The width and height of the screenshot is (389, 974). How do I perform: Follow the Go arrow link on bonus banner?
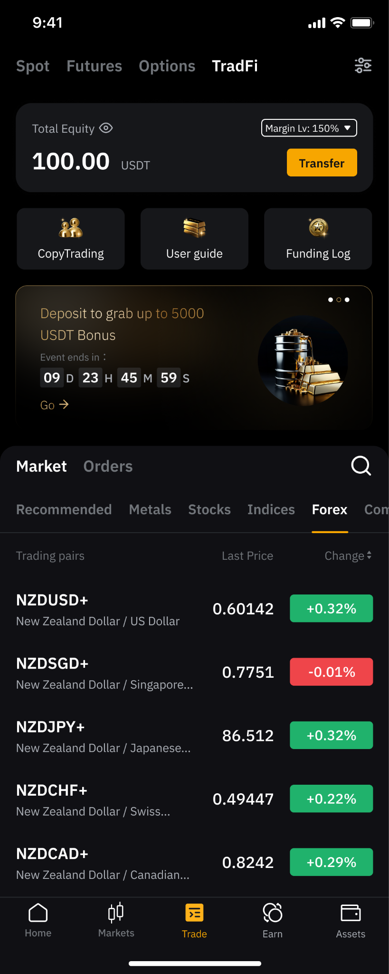click(x=55, y=405)
